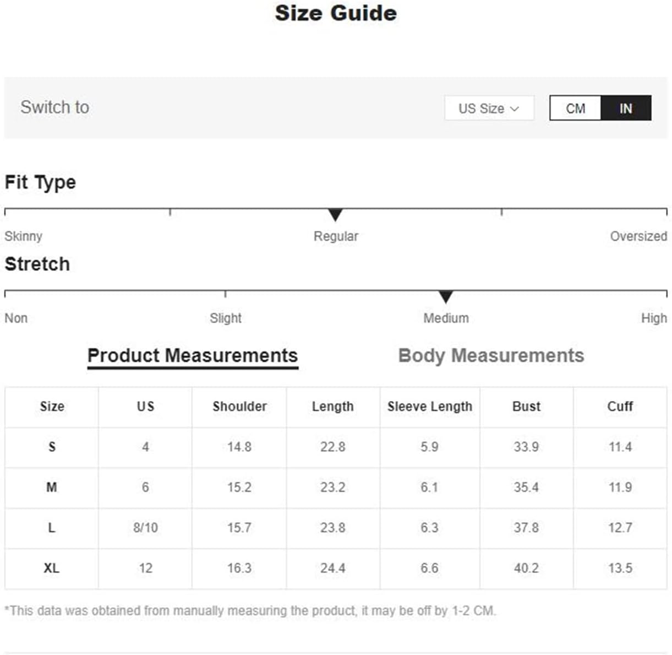Screen dimensions: 672x655
Task: Click the Slight label on Stretch scale
Action: tap(226, 318)
